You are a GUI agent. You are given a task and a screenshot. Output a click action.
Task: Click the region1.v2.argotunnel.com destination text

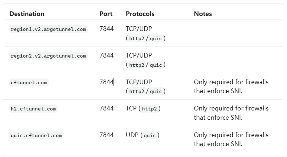coord(48,29)
